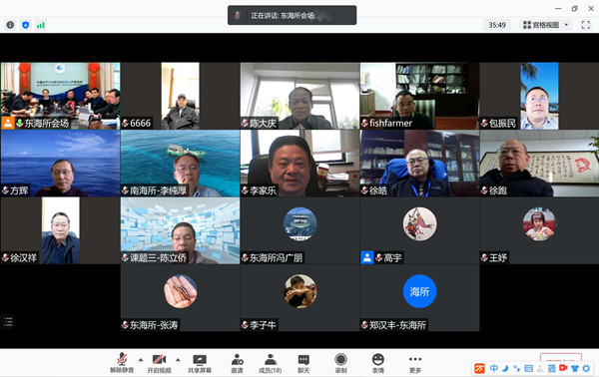This screenshot has width=599, height=377.
Task: Open the 表情 emoji reactions
Action: (377, 363)
